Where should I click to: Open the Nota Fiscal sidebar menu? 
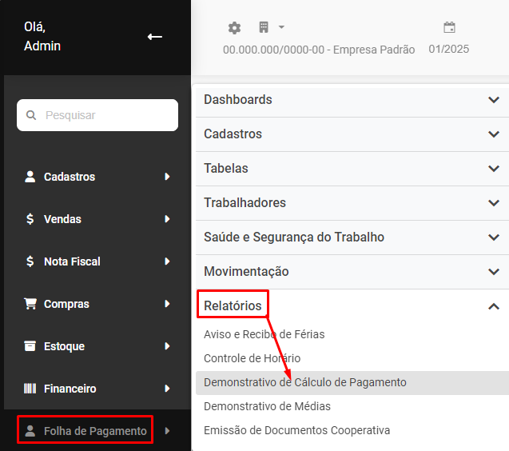pyautogui.click(x=72, y=261)
